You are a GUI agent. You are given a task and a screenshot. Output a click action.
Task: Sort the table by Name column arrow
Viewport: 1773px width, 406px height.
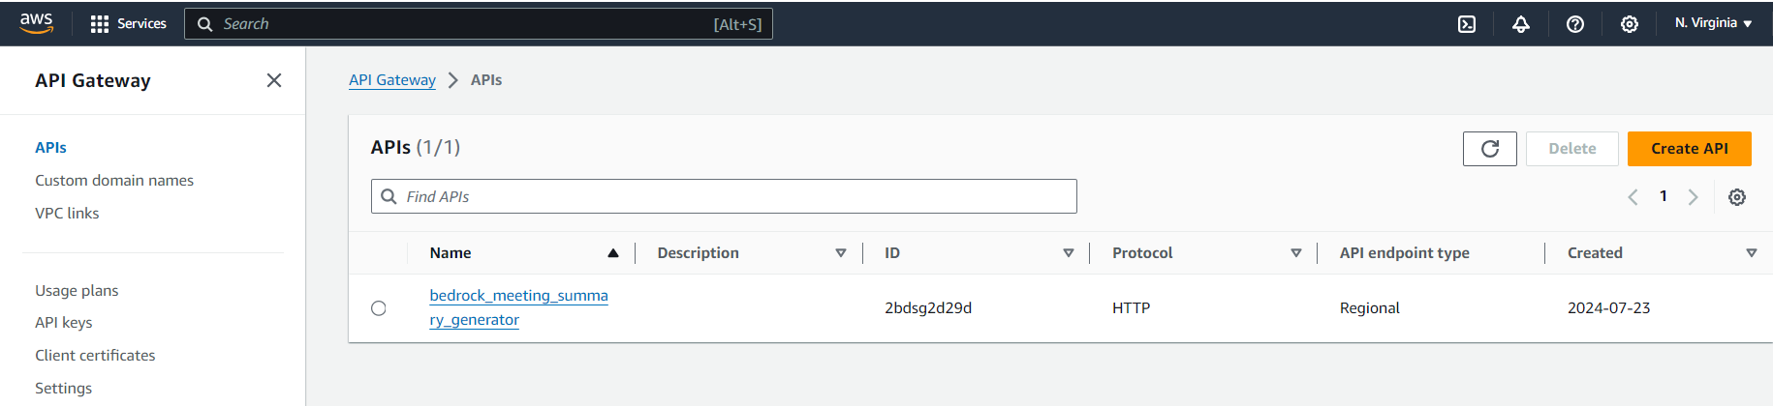(613, 253)
